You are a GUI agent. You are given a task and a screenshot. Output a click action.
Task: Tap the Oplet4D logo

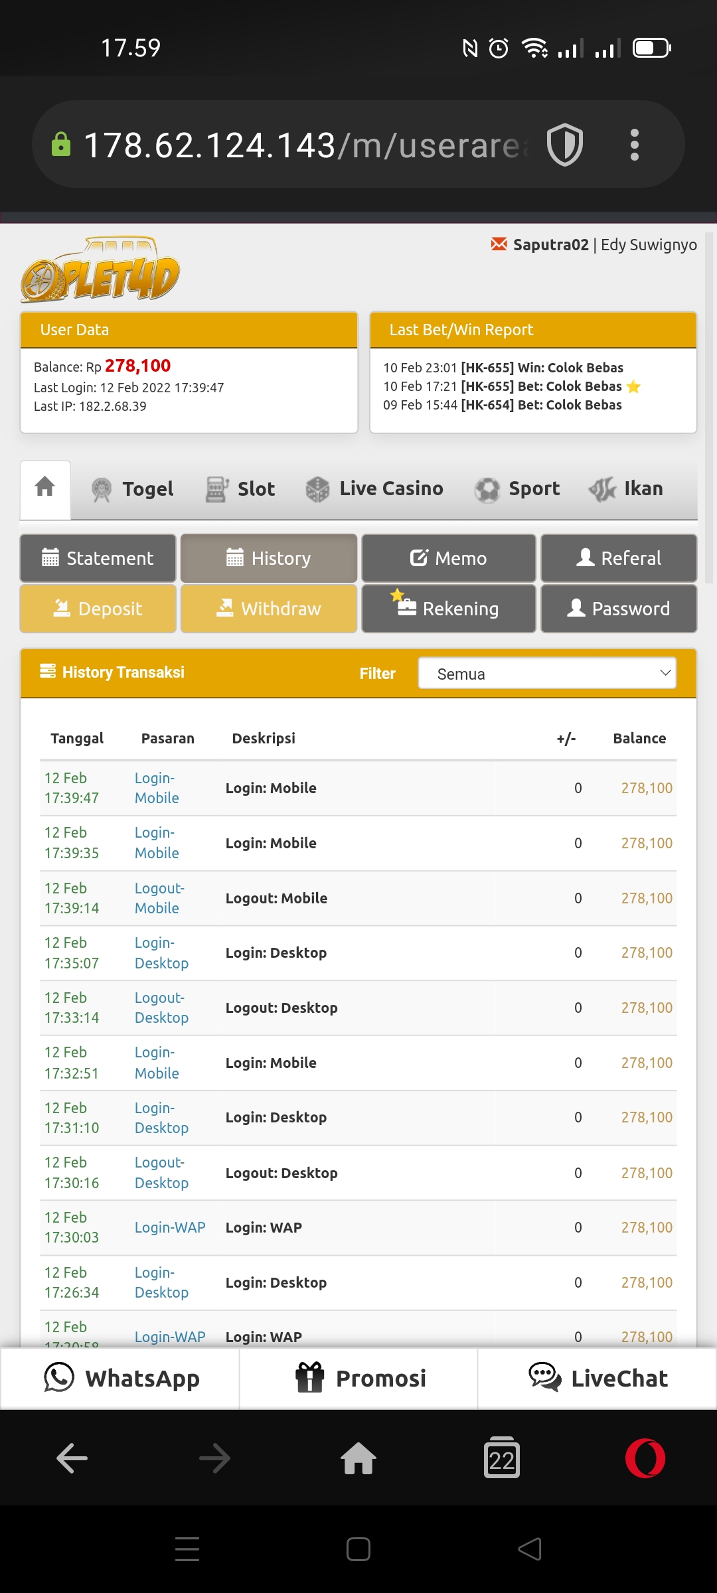coord(100,270)
